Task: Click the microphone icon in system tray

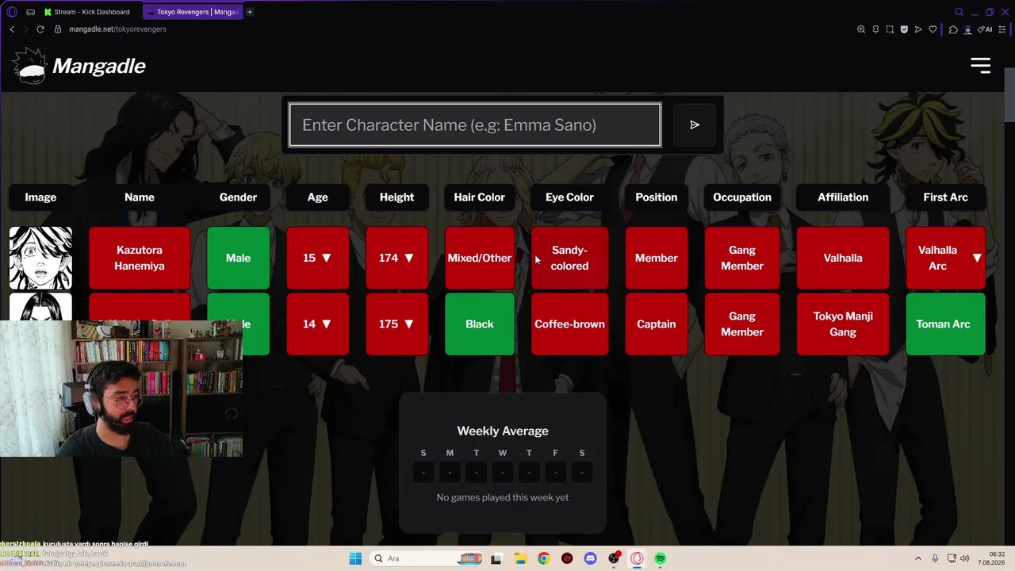Action: (x=935, y=558)
